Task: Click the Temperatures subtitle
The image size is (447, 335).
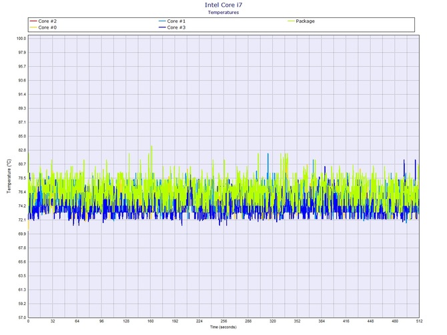Action: click(223, 12)
